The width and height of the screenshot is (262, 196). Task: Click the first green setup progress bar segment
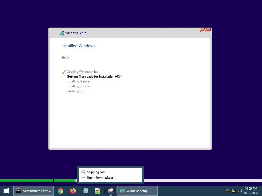click(27, 180)
